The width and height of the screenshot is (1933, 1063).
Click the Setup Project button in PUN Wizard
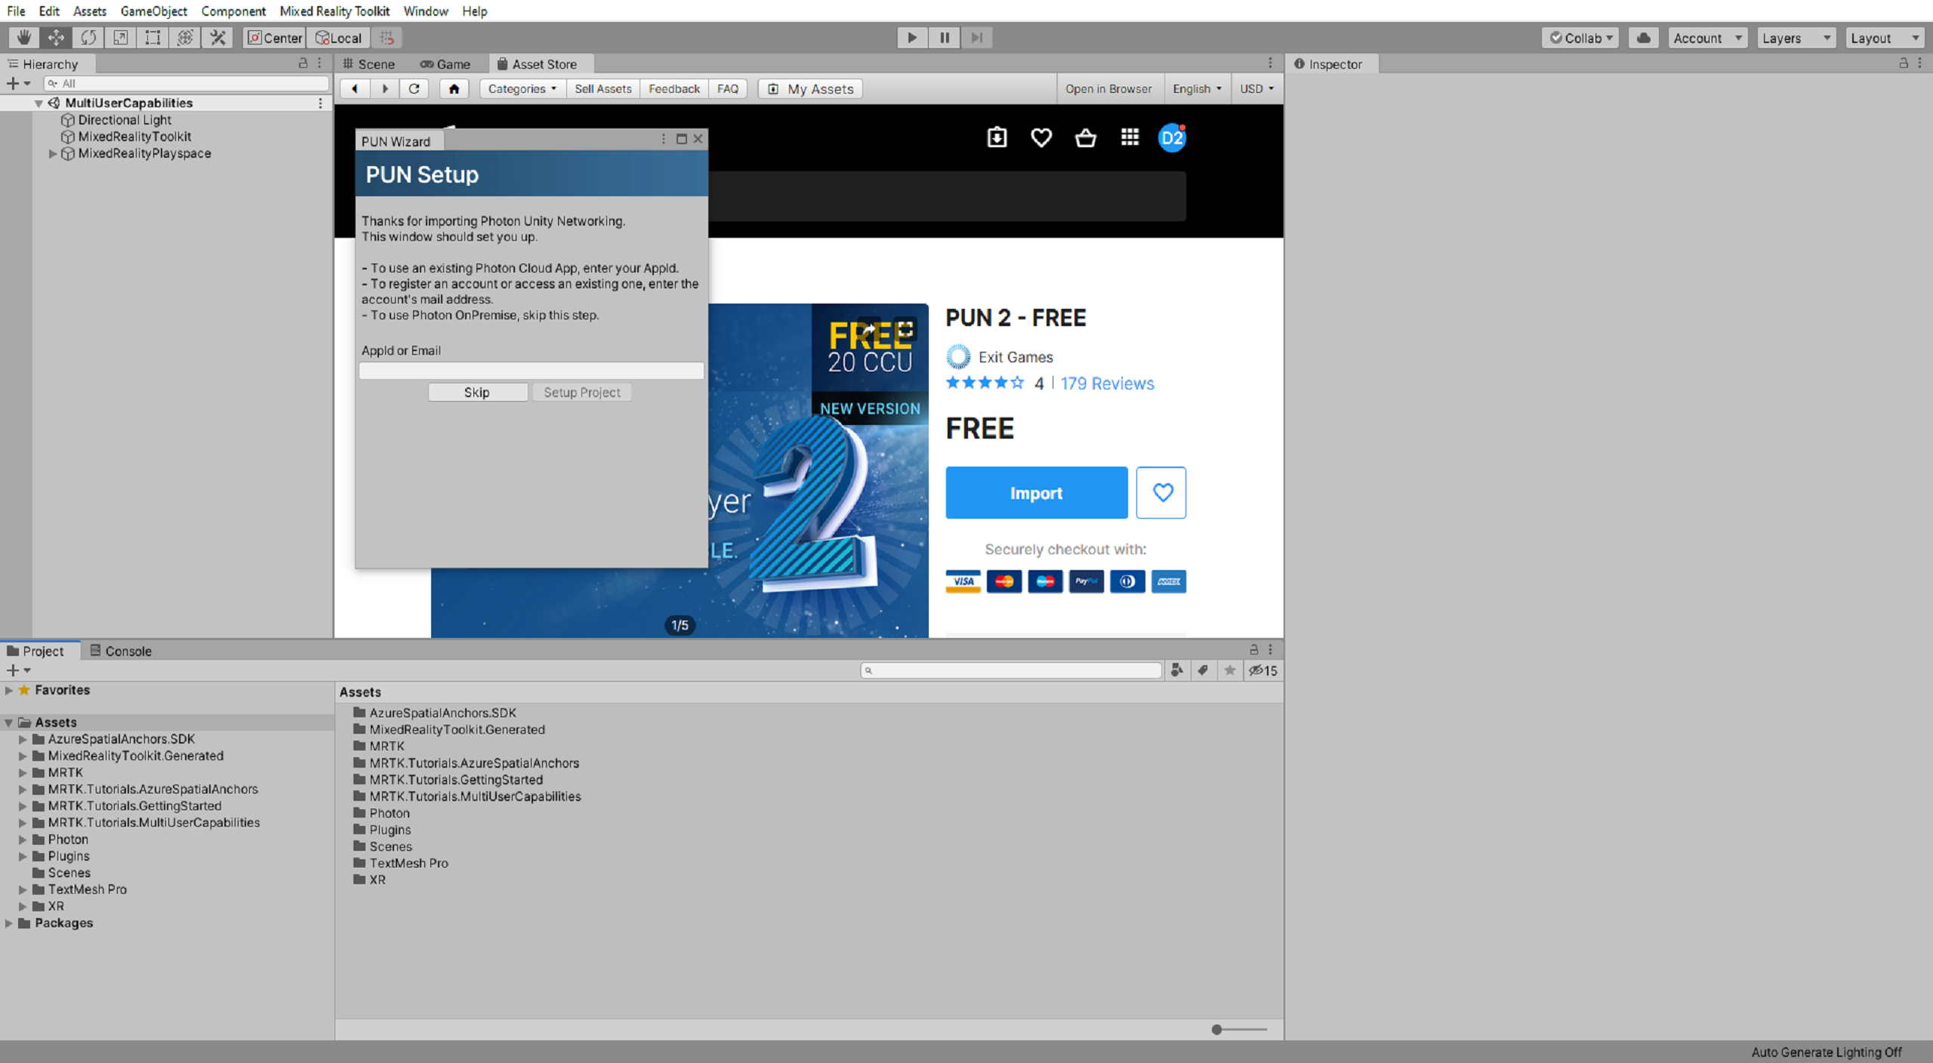tap(581, 393)
